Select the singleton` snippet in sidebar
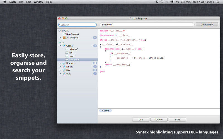This screenshot has height=139, width=223. [x=77, y=60]
